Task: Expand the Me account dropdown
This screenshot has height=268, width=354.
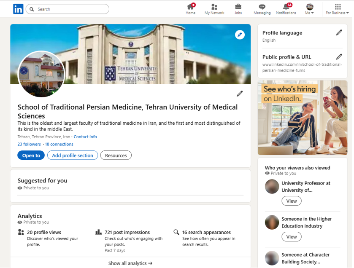Action: [x=310, y=9]
